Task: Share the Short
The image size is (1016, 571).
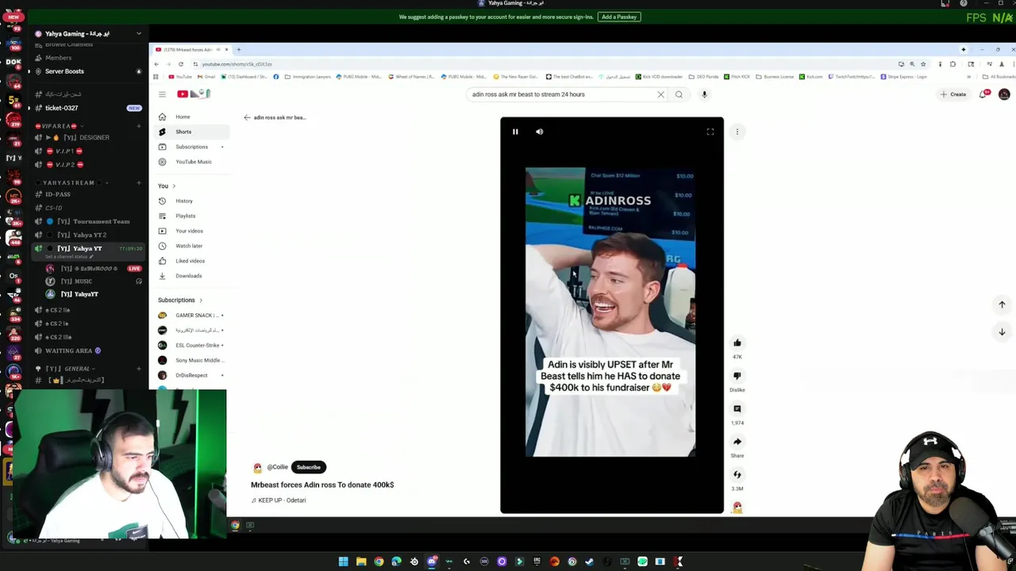Action: click(x=737, y=442)
